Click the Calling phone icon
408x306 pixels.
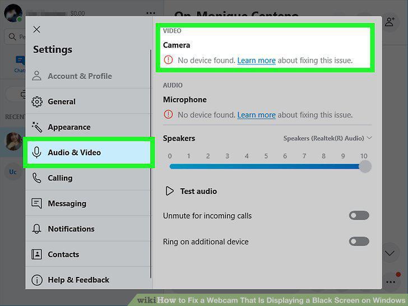click(x=36, y=178)
